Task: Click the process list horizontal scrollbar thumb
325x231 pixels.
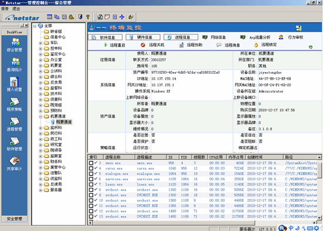Action: (174, 223)
